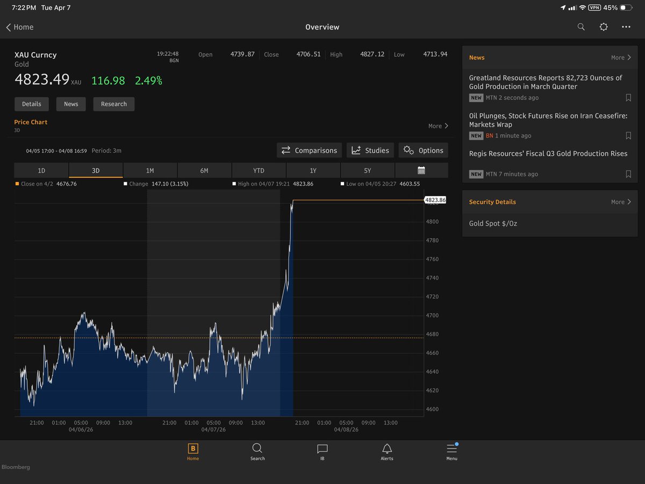Select the 1D range tab
Viewport: 645px width, 484px height.
[41, 170]
